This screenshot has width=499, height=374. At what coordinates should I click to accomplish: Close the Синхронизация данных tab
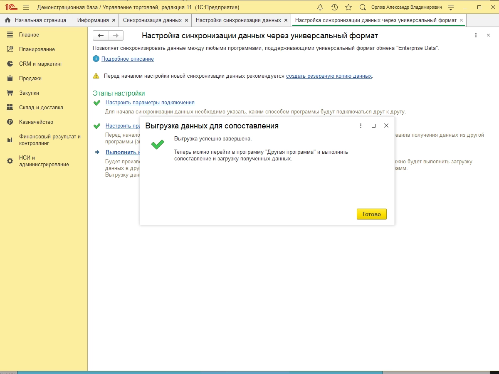(x=186, y=20)
